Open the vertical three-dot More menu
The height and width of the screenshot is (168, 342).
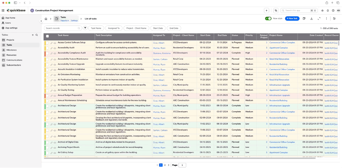pyautogui.click(x=326, y=19)
